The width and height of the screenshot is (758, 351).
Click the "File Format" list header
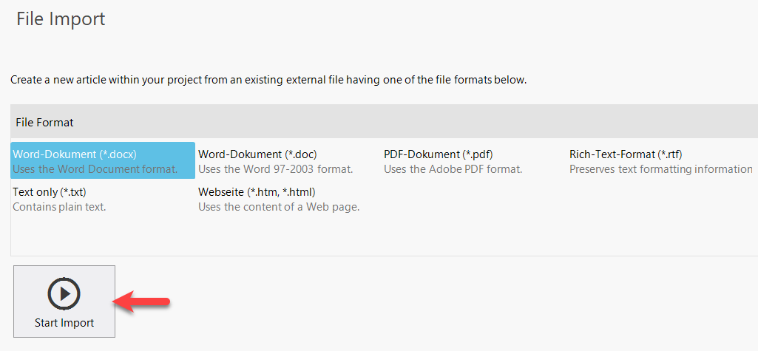coord(44,122)
